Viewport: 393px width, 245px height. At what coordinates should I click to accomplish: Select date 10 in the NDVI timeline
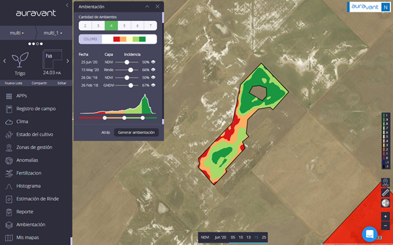[x=241, y=237]
